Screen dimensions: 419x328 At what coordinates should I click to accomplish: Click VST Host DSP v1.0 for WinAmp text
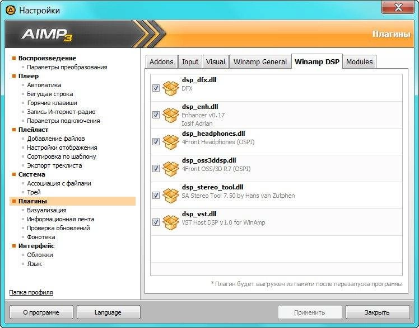pos(224,222)
